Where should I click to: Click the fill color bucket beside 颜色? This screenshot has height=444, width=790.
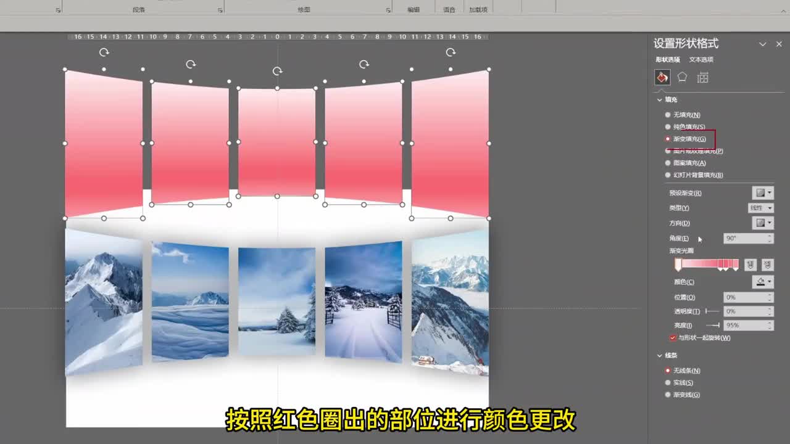(759, 281)
